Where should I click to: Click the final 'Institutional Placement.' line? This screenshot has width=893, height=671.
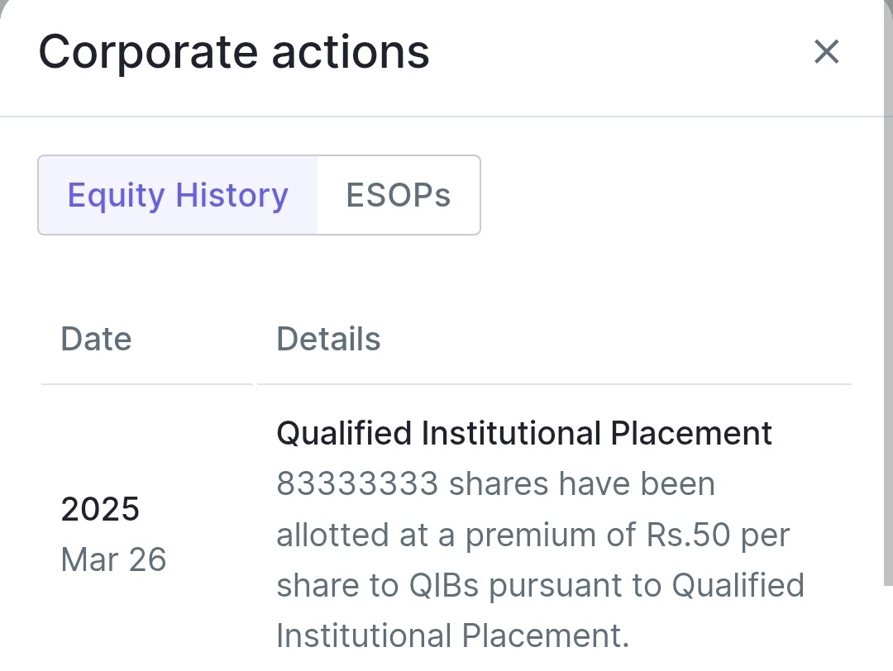[453, 635]
